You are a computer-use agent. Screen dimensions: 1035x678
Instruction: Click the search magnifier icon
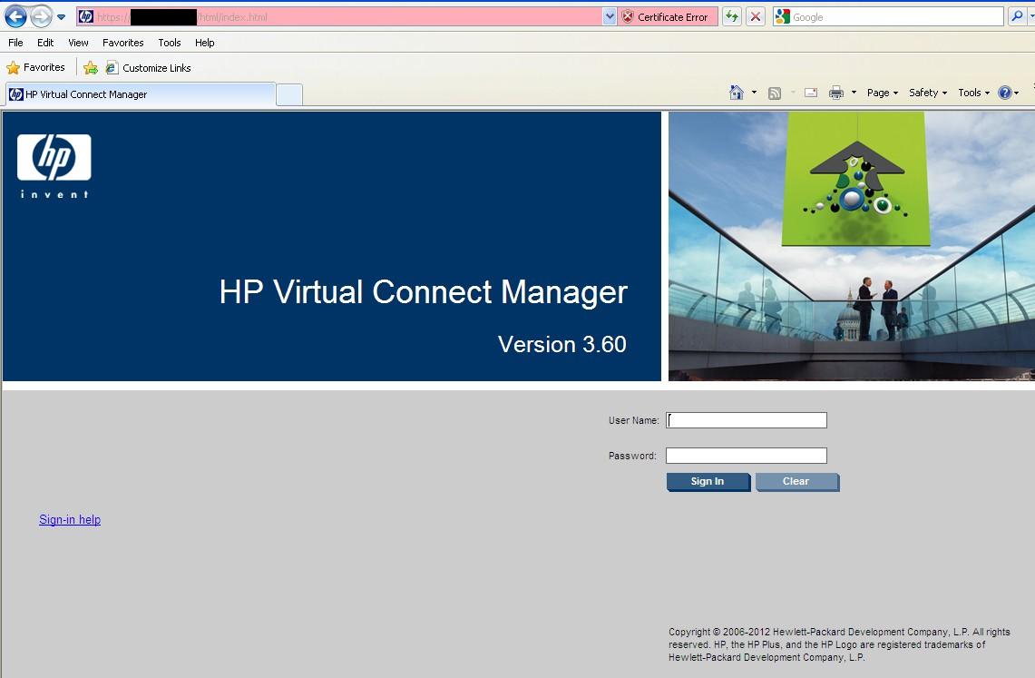1018,15
